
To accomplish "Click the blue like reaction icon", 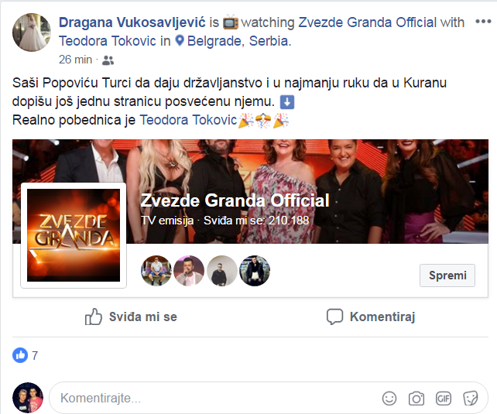I will click(20, 355).
